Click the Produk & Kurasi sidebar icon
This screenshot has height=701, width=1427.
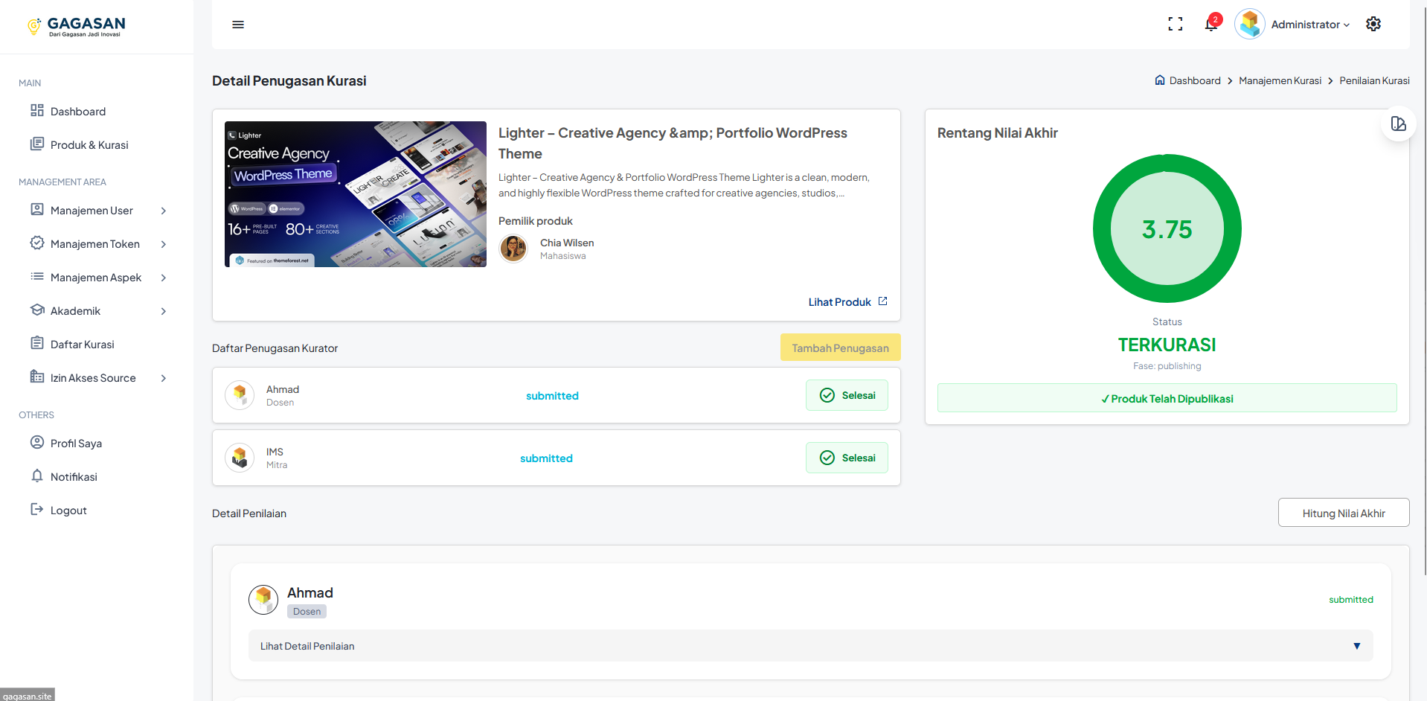pyautogui.click(x=37, y=144)
